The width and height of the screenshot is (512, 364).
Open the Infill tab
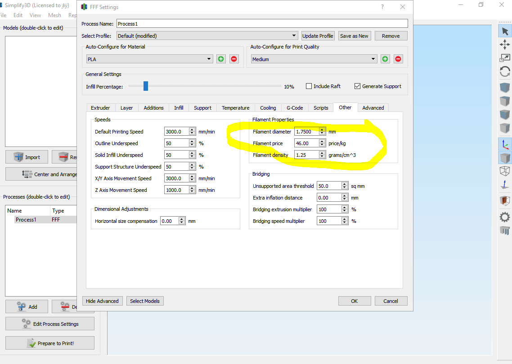(179, 108)
